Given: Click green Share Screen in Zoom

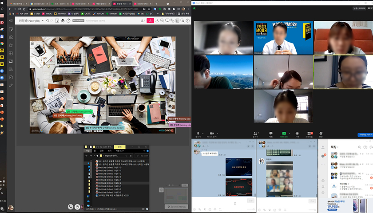Looking at the screenshot, I should pyautogui.click(x=284, y=135).
